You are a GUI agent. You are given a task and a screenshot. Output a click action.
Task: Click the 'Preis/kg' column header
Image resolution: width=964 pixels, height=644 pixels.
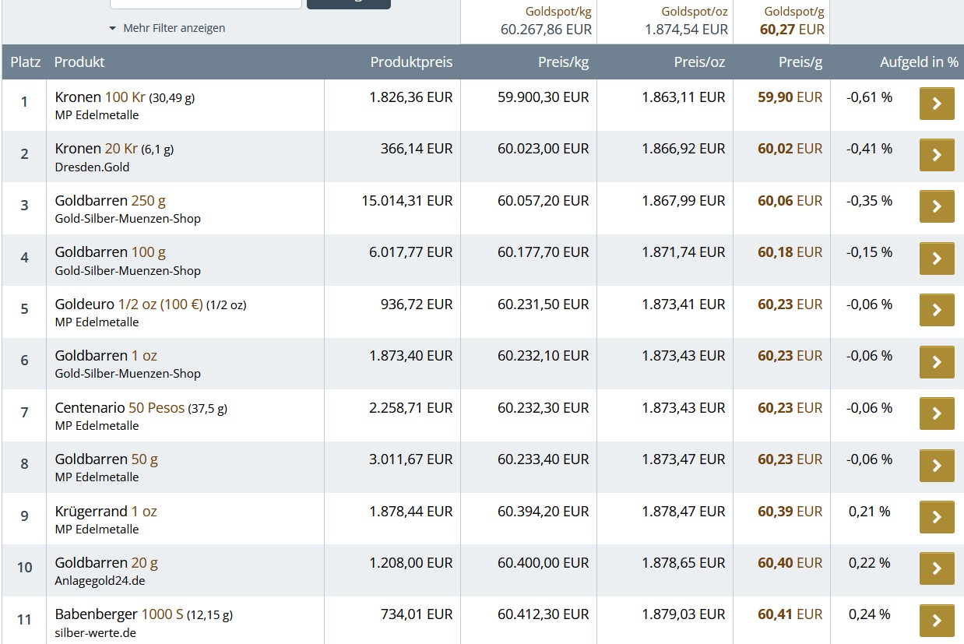click(x=563, y=62)
